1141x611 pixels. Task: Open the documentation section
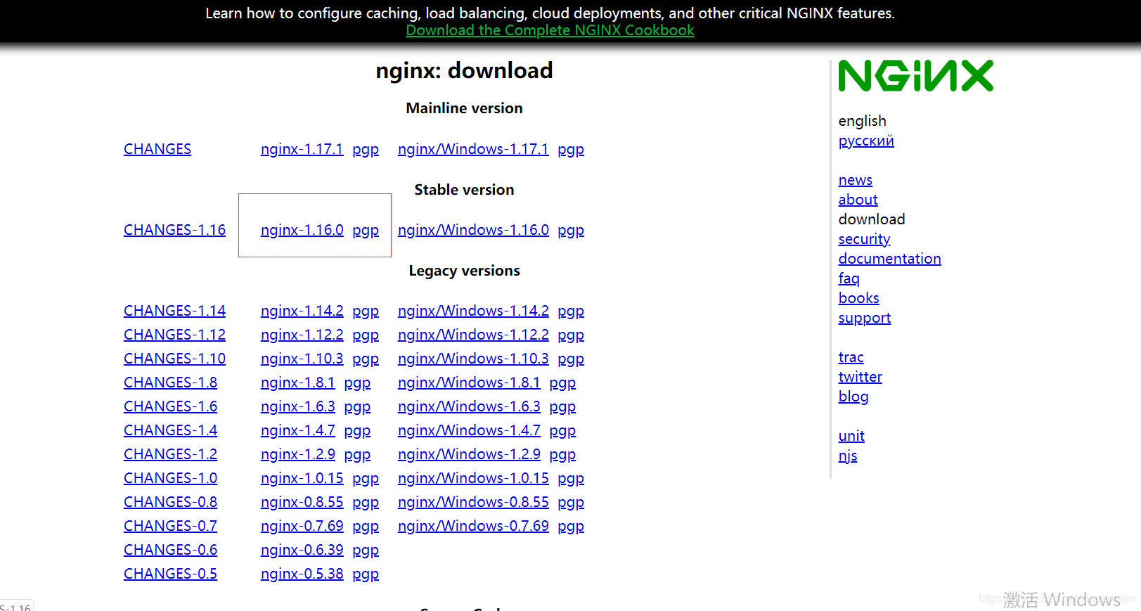tap(890, 259)
